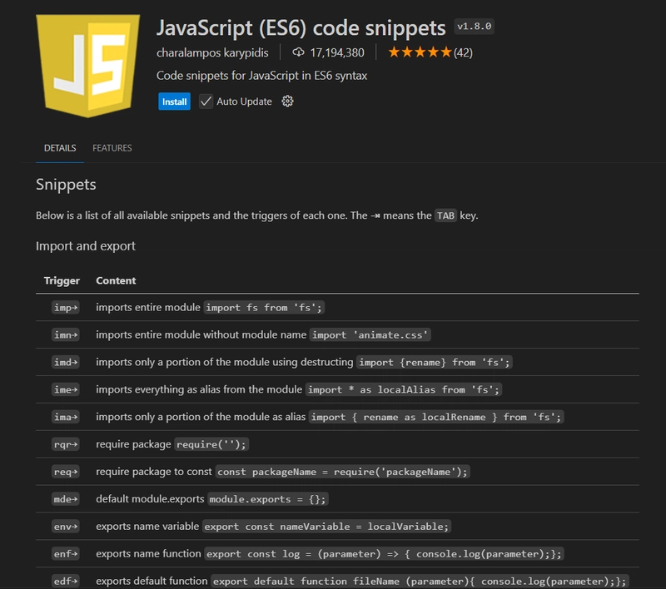
Task: Click the 17,194,380 install count
Action: pyautogui.click(x=337, y=52)
